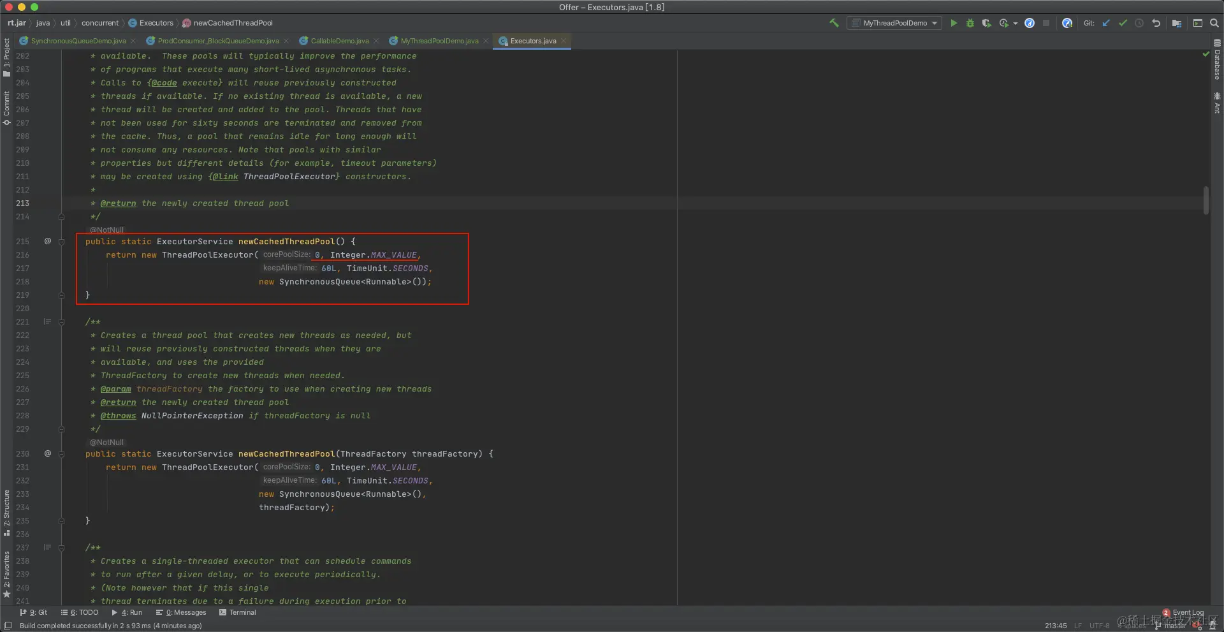
Task: Open the Database tool window stripe
Action: pyautogui.click(x=1217, y=59)
